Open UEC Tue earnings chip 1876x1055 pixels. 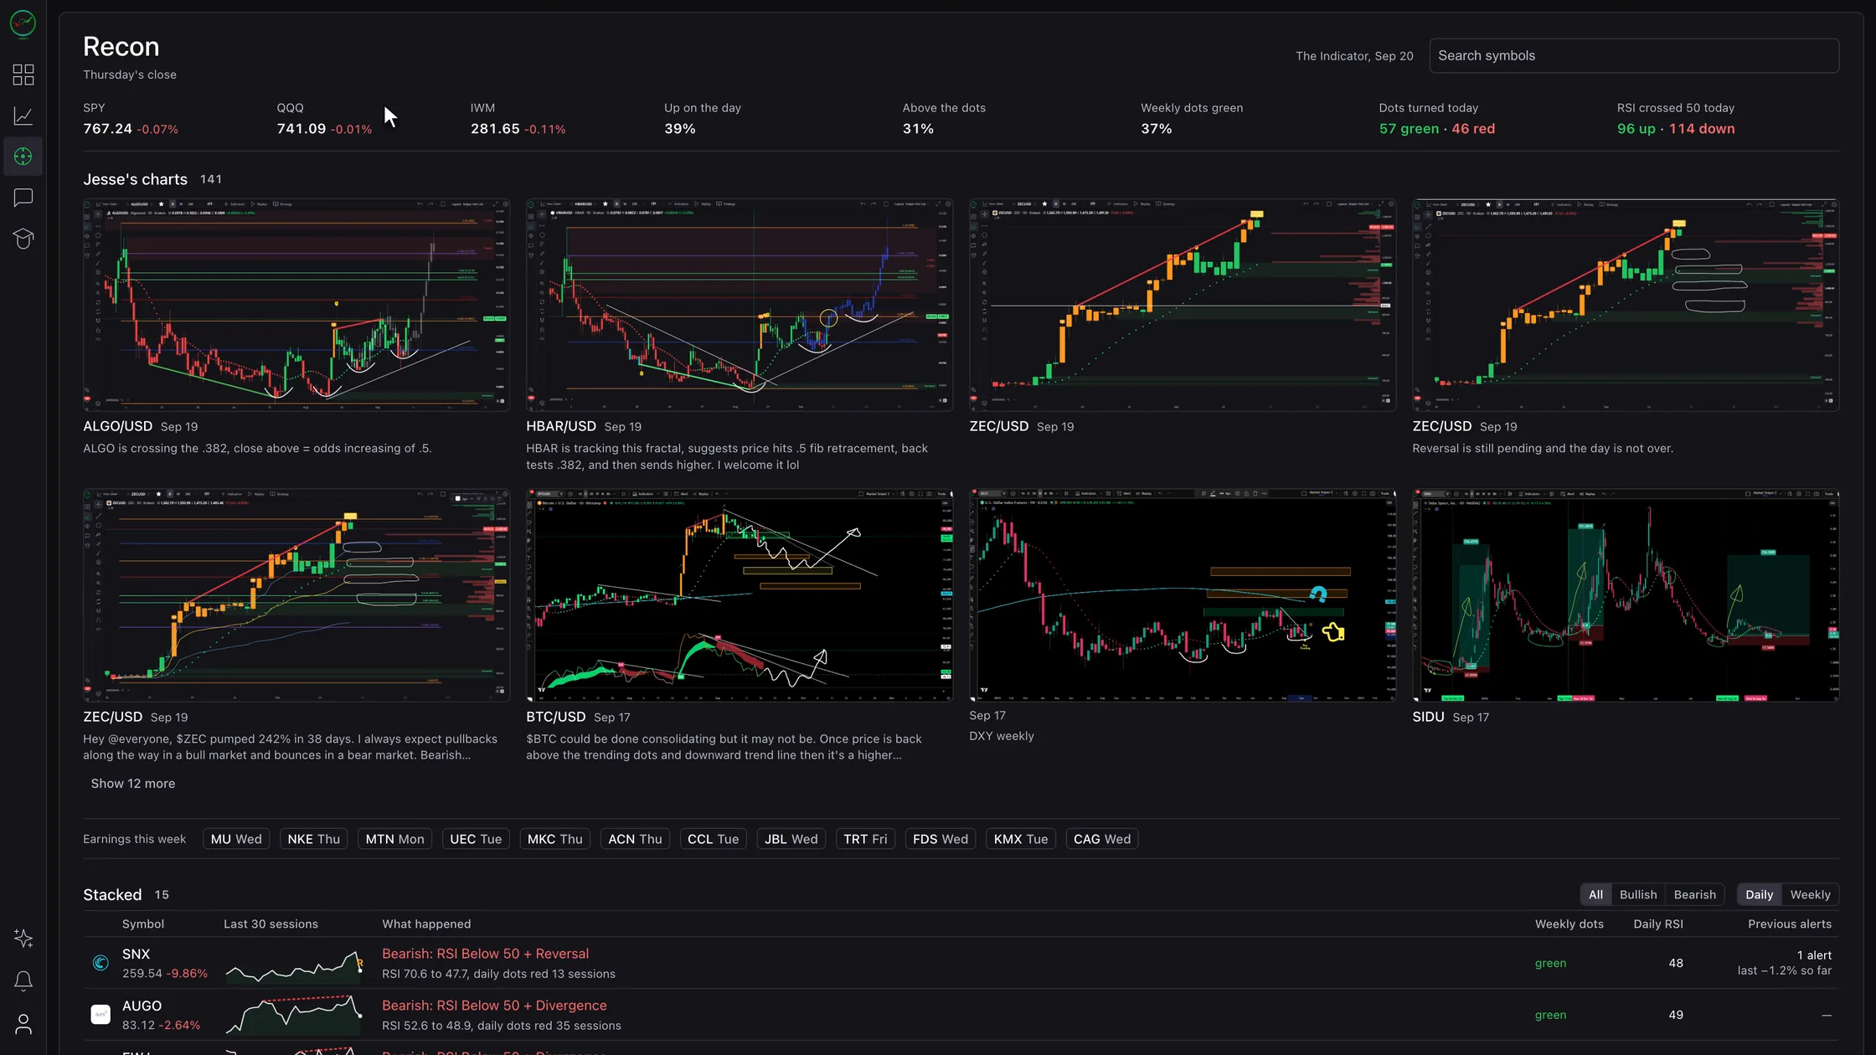click(x=476, y=839)
